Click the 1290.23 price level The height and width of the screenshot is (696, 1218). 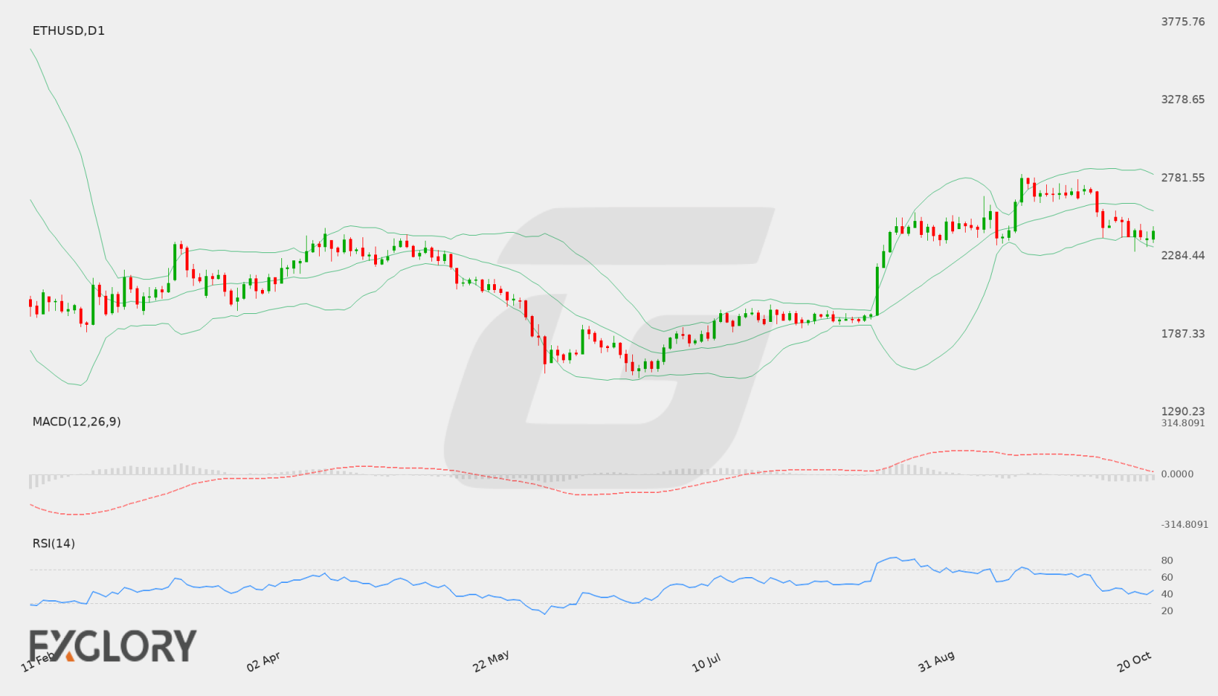[x=1183, y=411]
